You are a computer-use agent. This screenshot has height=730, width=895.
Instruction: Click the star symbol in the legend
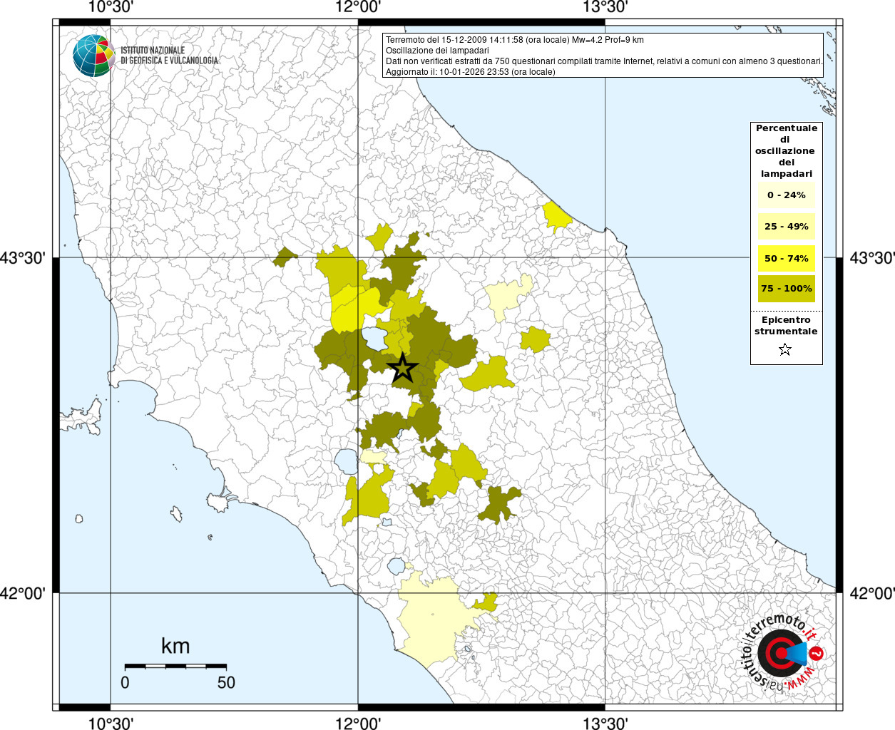pyautogui.click(x=785, y=349)
